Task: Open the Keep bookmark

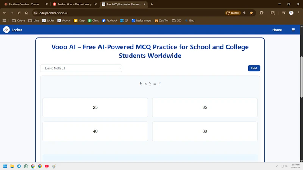Action: [80, 20]
